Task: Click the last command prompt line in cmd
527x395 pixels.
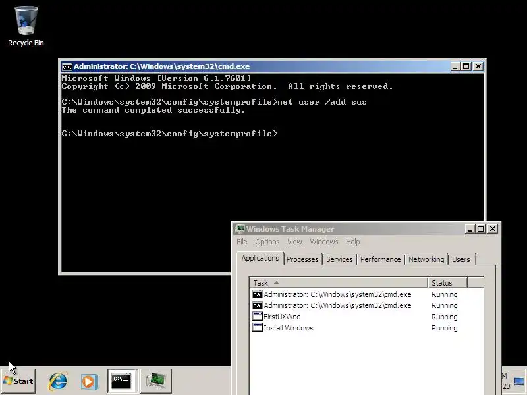Action: click(170, 134)
